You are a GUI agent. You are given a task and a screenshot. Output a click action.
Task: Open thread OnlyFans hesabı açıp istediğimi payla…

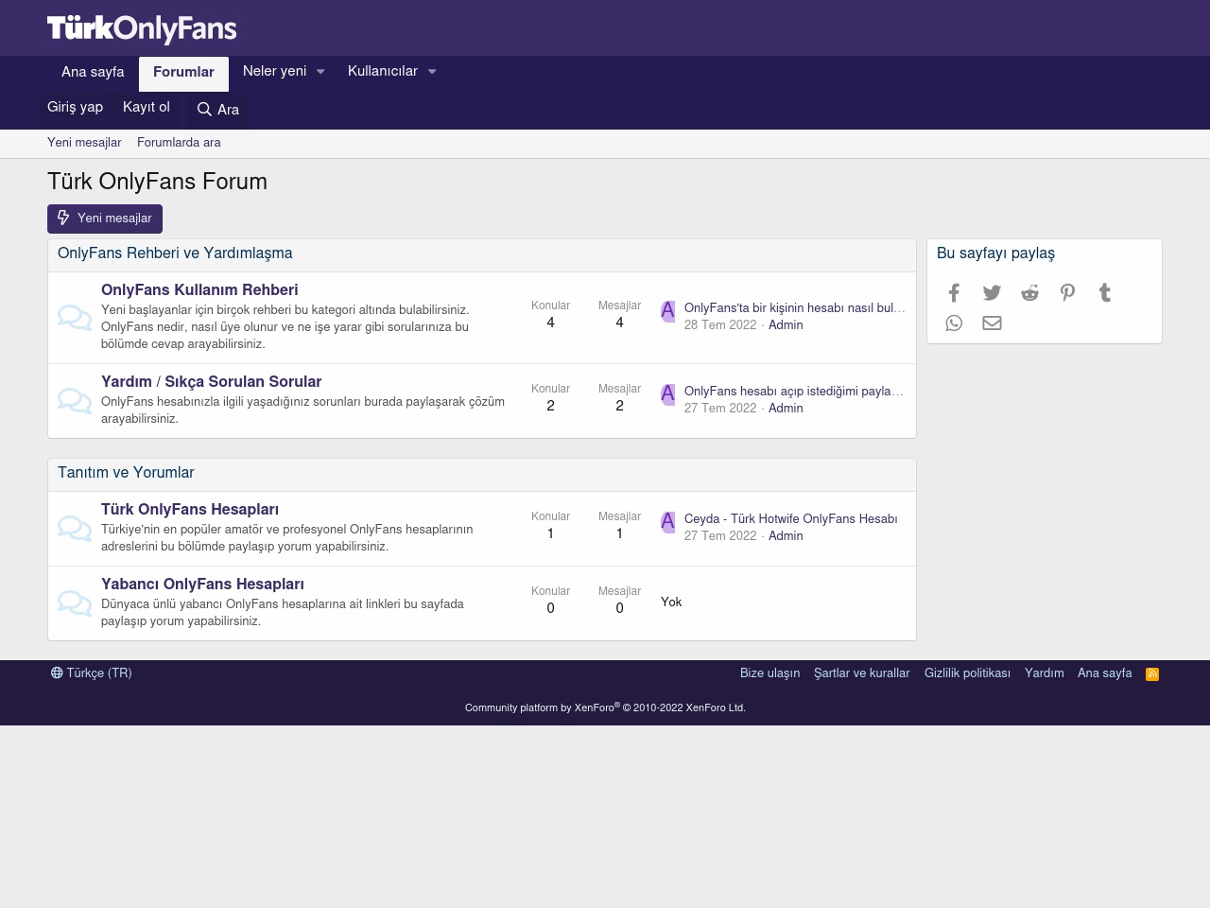[x=794, y=392]
